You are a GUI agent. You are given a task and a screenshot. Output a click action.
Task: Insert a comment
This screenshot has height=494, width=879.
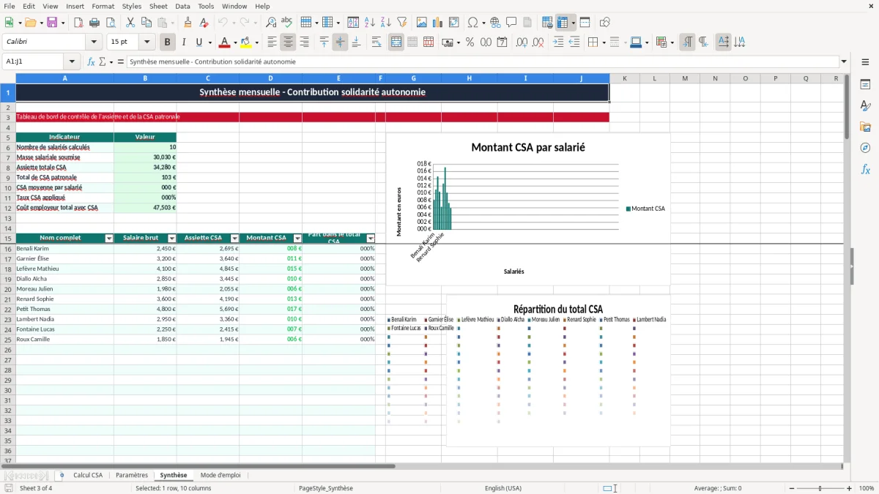(511, 23)
